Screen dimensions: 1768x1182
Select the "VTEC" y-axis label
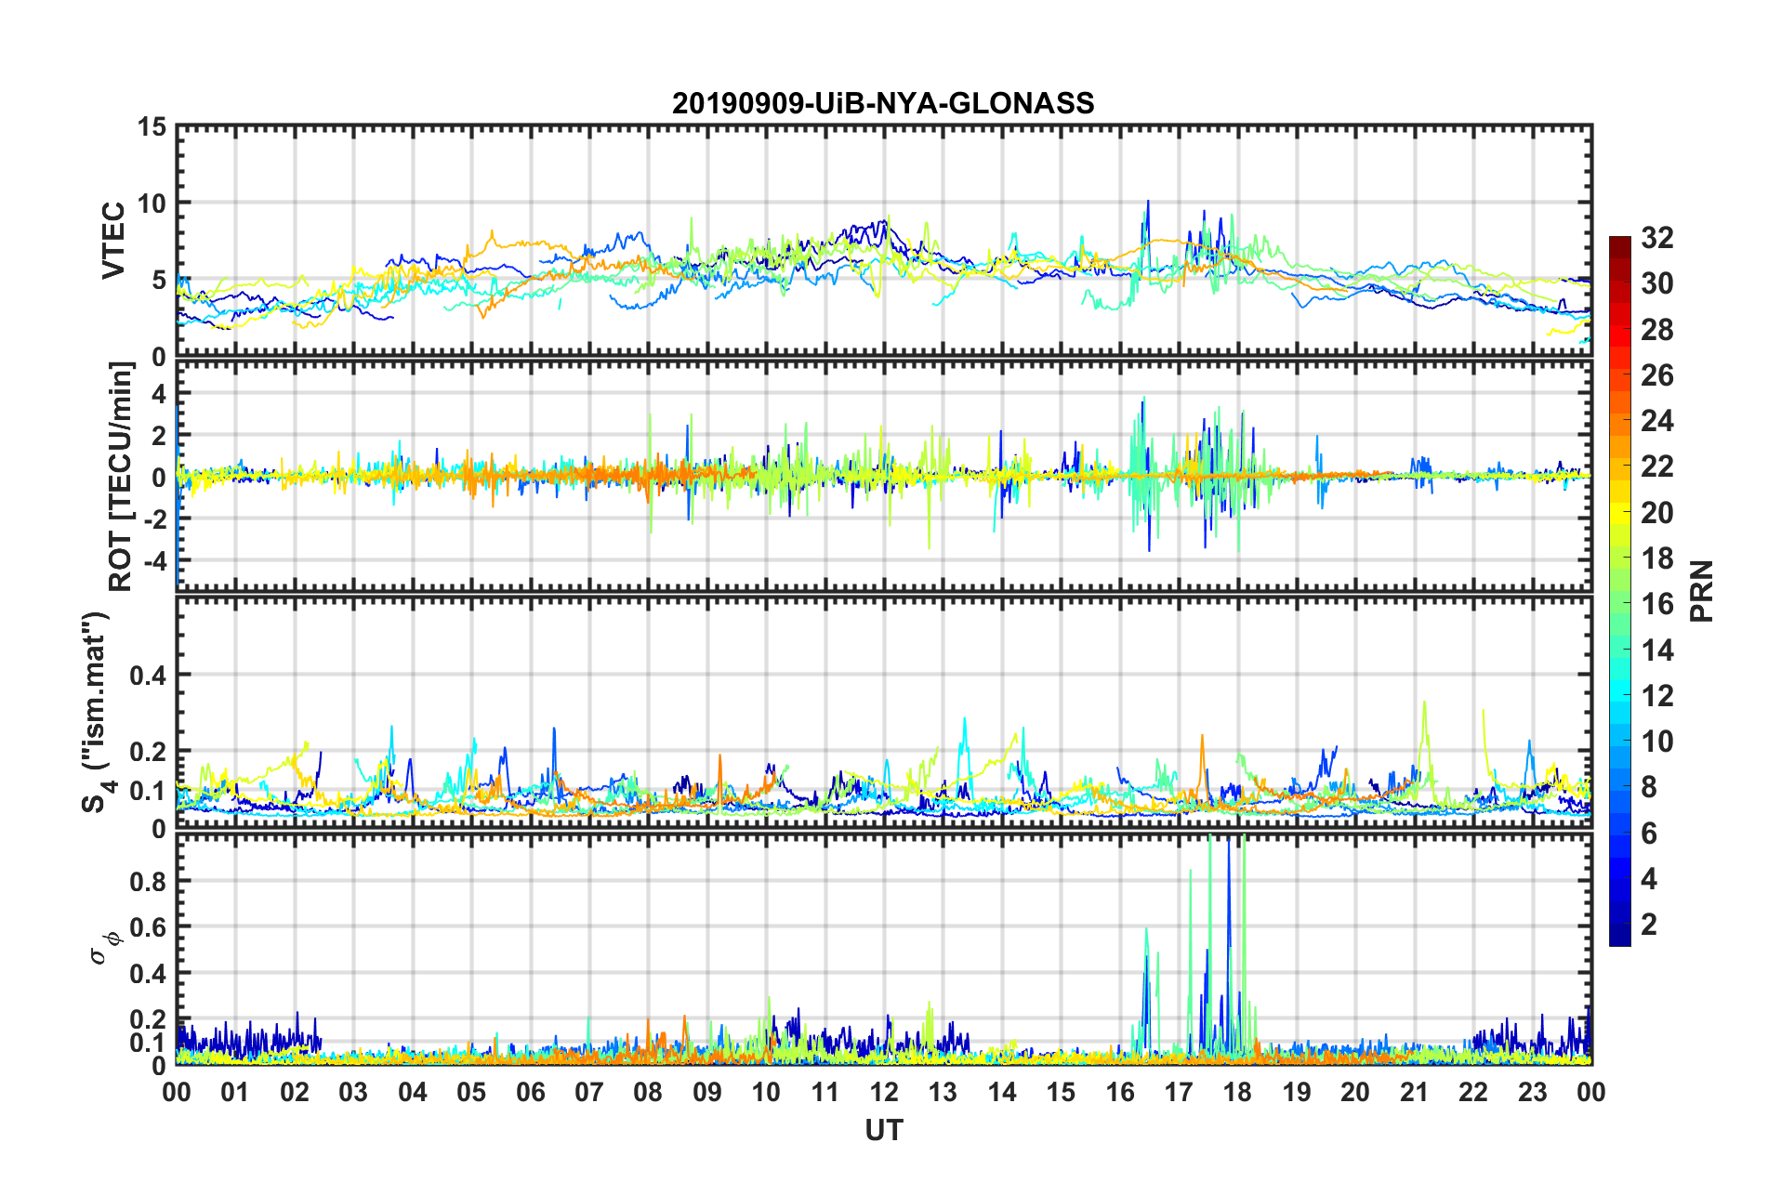tap(113, 241)
